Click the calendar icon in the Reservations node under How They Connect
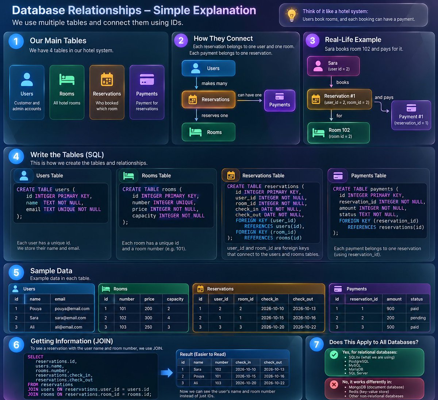The height and width of the screenshot is (400, 438). pos(193,100)
